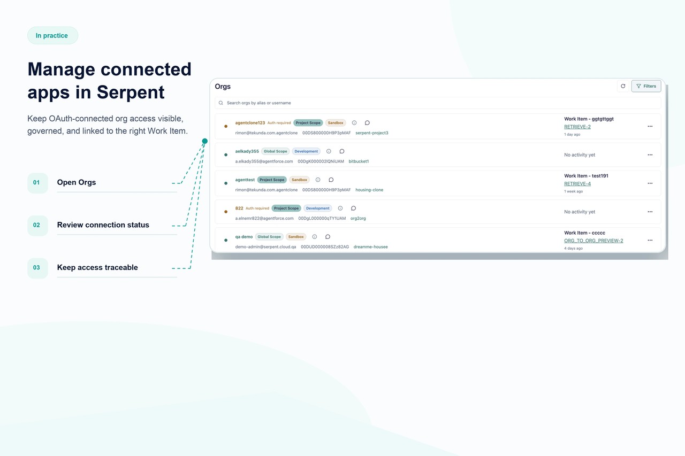Click org ID 00DgL000000qTY1UAM
This screenshot has width=685, height=456.
[322, 218]
